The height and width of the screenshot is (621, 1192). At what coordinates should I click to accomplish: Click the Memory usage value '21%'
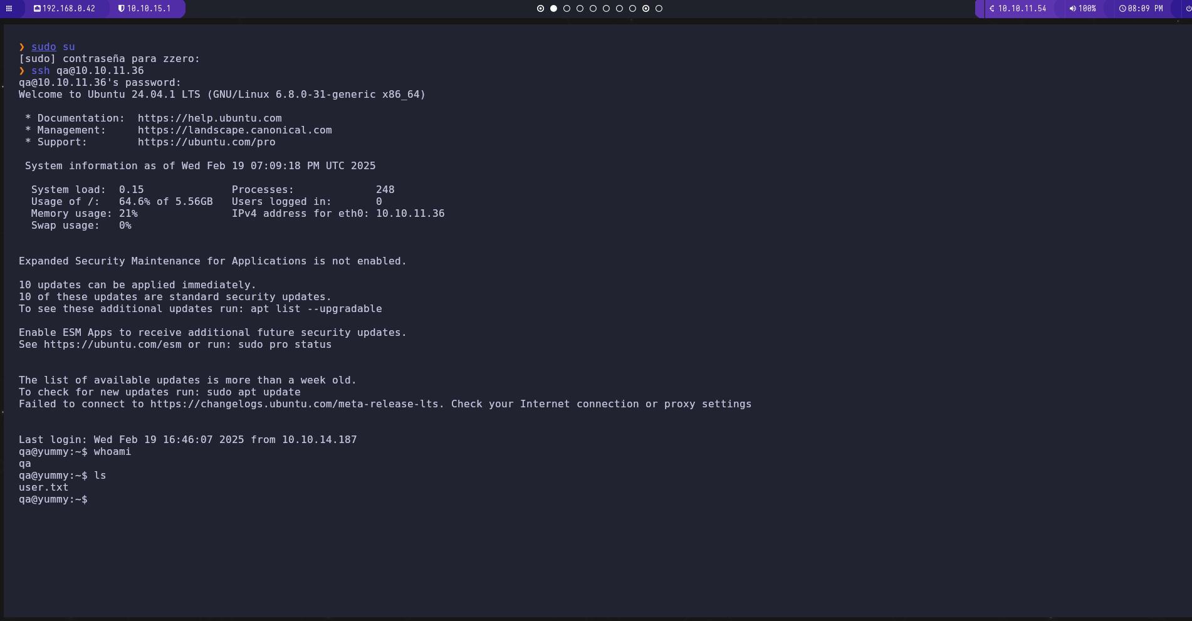tap(128, 214)
